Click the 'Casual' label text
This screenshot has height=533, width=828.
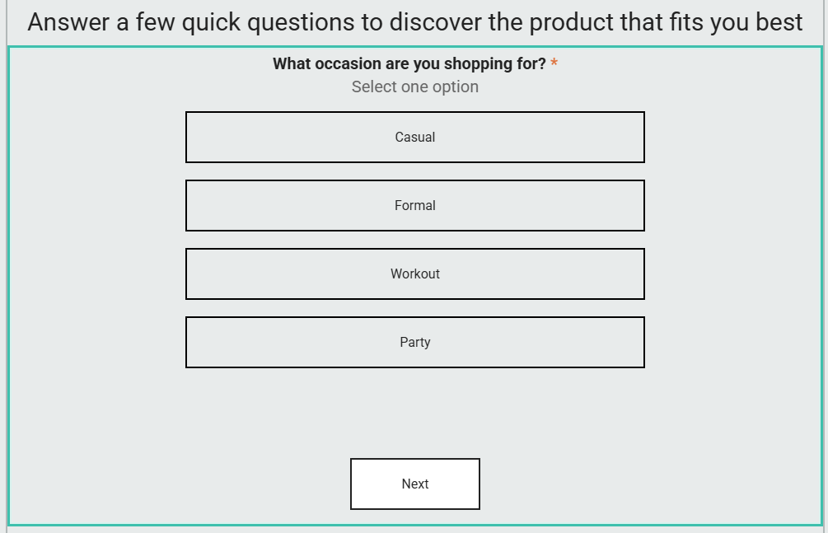(x=414, y=138)
